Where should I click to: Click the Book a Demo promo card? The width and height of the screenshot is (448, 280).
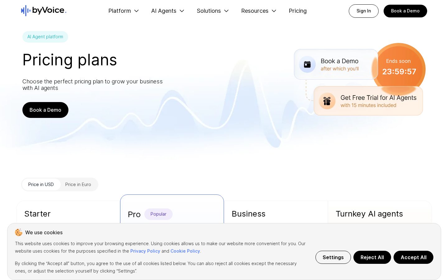336,64
